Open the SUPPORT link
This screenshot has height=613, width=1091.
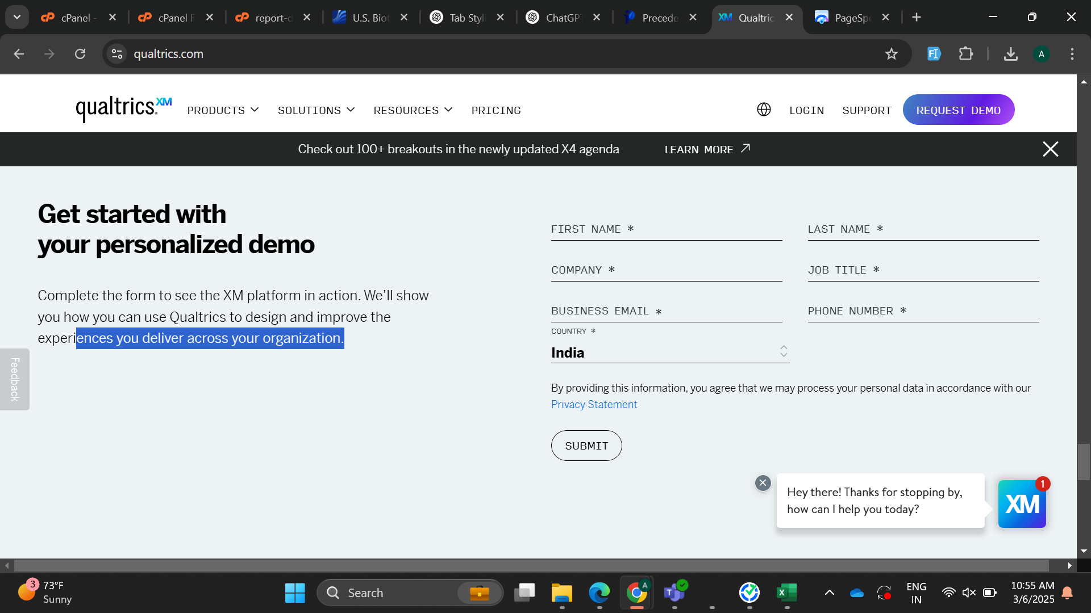coord(867,110)
